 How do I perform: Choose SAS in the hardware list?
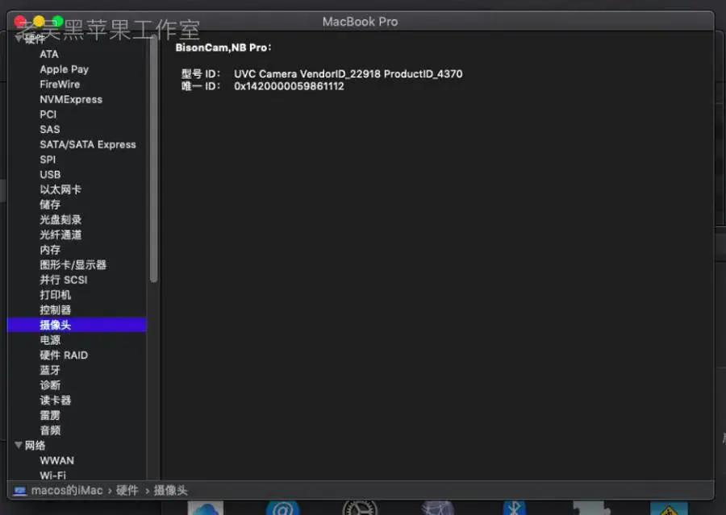click(x=49, y=130)
